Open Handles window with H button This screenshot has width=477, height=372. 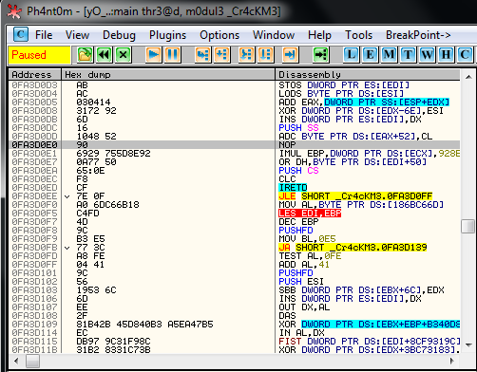coord(446,55)
